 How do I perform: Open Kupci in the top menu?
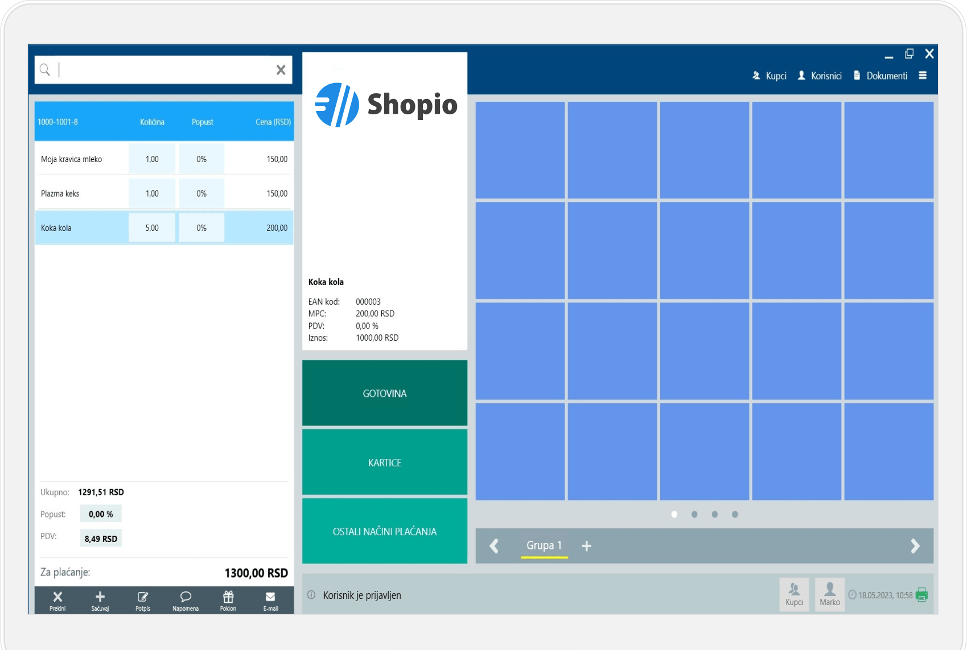tap(770, 76)
